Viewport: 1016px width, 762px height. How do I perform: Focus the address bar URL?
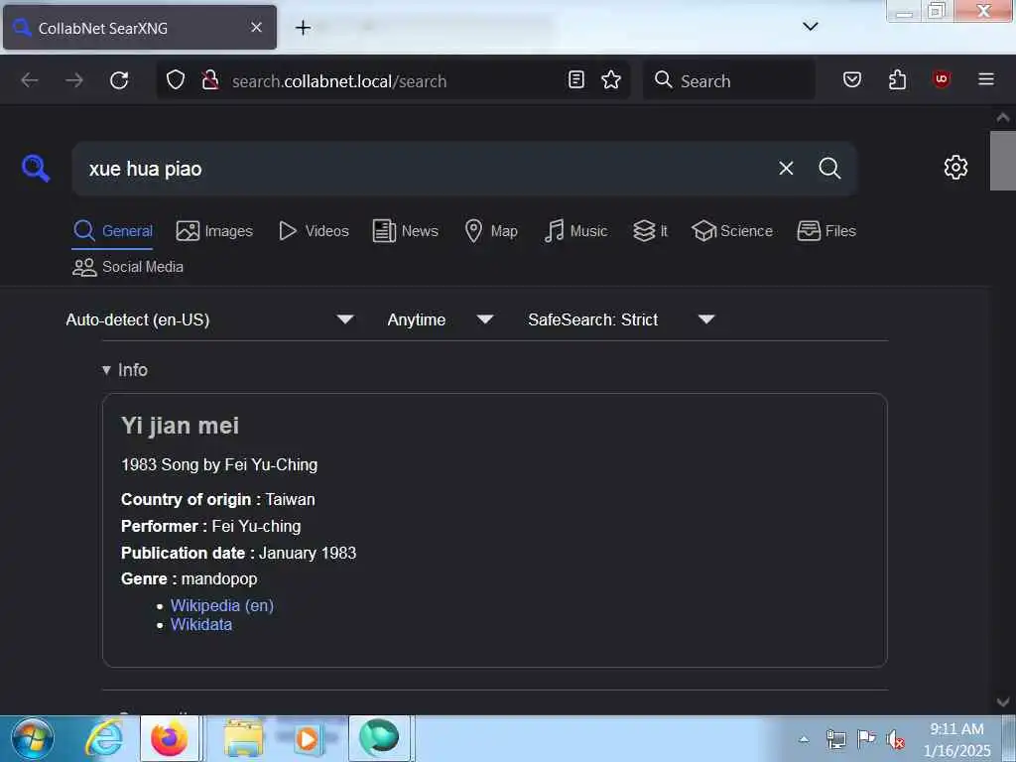click(x=339, y=81)
